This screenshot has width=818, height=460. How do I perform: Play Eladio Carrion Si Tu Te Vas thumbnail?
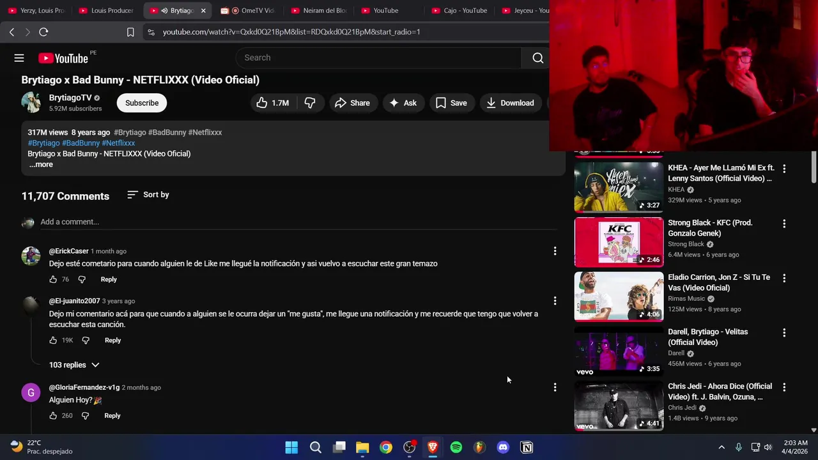pyautogui.click(x=619, y=296)
